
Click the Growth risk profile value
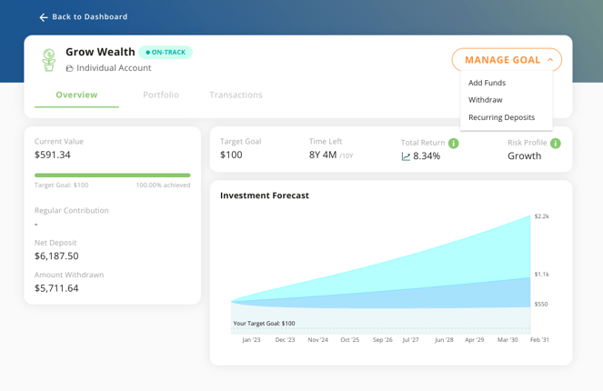[524, 155]
